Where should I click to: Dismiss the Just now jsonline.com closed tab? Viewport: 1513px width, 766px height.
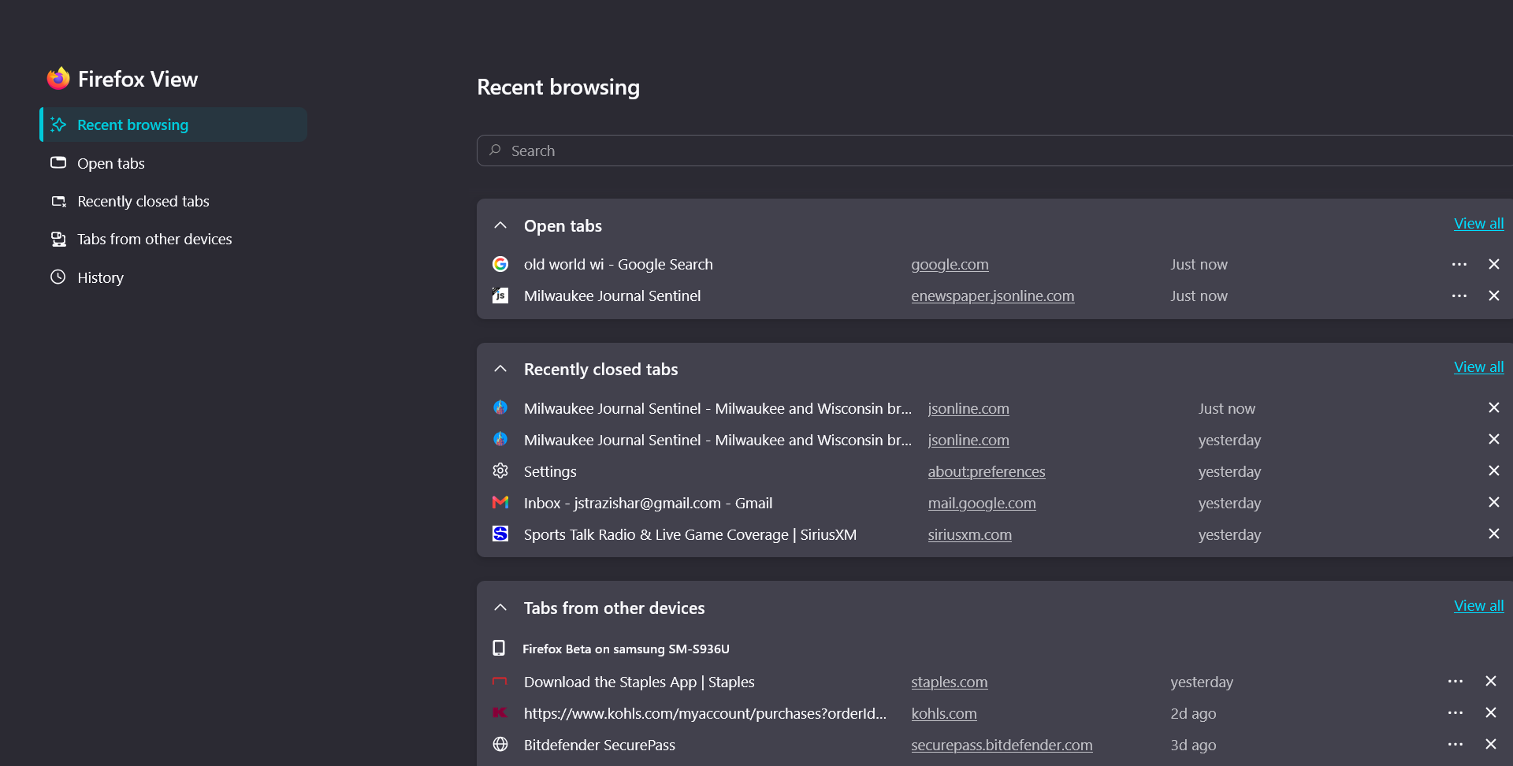pyautogui.click(x=1494, y=407)
